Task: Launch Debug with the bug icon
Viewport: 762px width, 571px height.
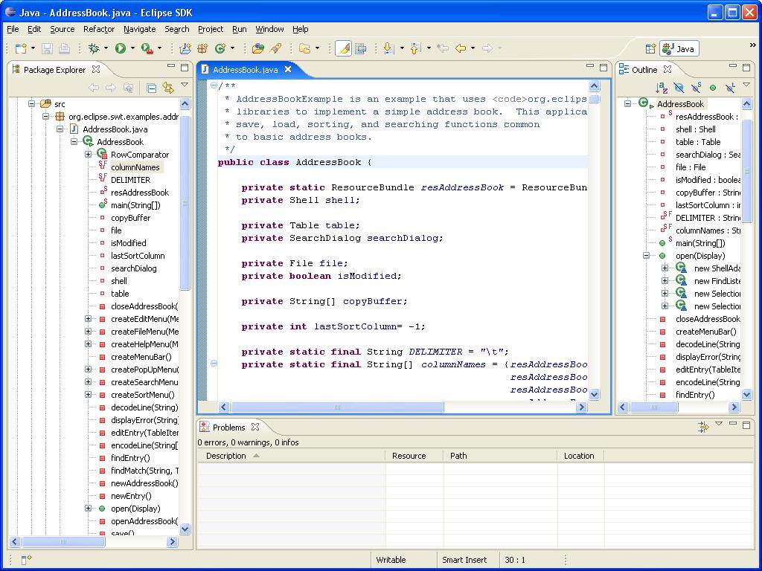Action: point(94,48)
